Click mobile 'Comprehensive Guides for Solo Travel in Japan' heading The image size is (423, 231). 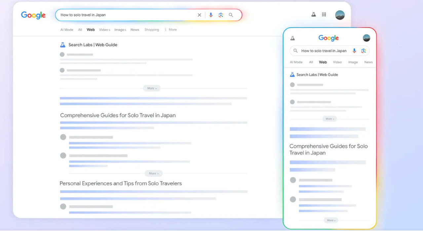pyautogui.click(x=328, y=149)
